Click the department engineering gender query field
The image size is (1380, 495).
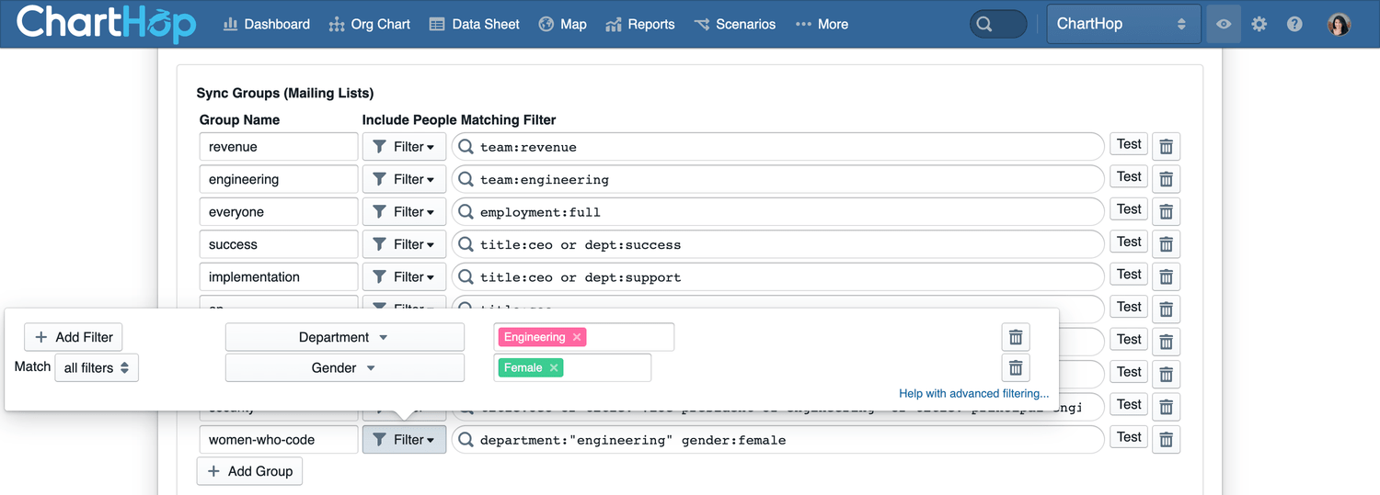click(x=777, y=440)
